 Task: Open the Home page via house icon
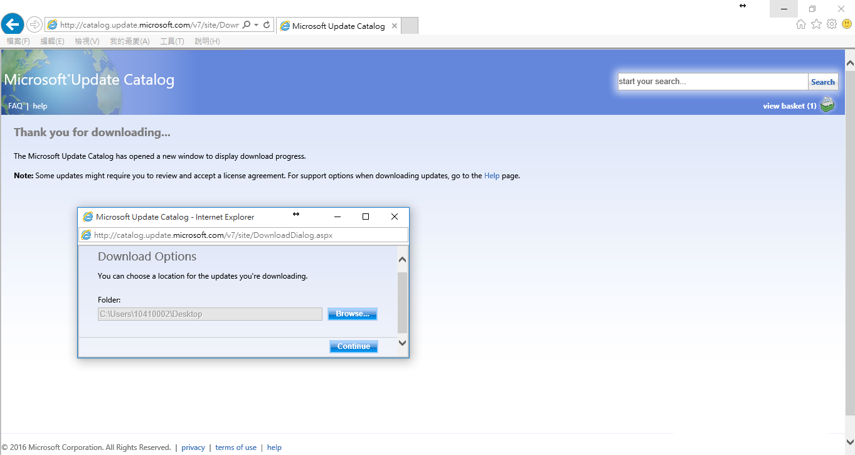click(x=800, y=24)
